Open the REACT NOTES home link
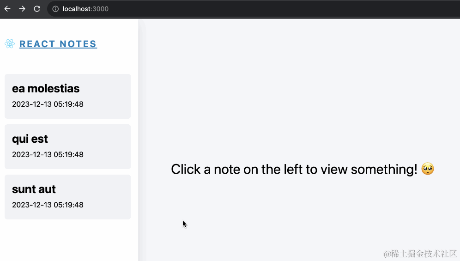The height and width of the screenshot is (261, 460). click(58, 44)
